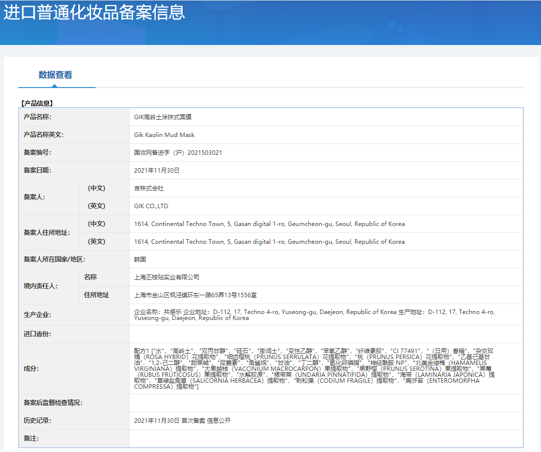Viewport: 541px width, 452px height.
Task: Click the 备案人住所地址 row label
Action: click(x=47, y=232)
